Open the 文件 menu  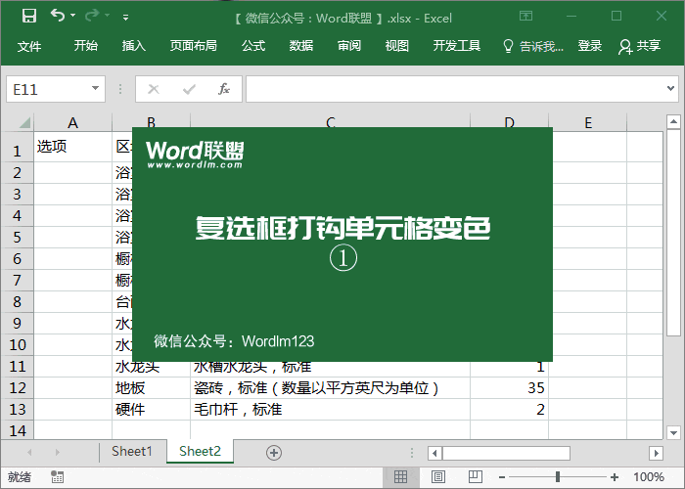[x=29, y=46]
